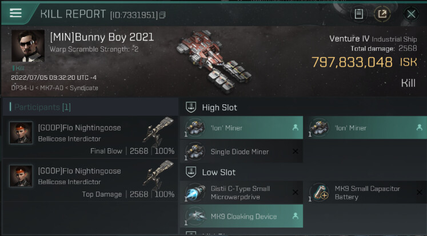The image size is (427, 236).
Task: Open [MIN]Bunny Boy 2021 pilot name
Action: pos(101,38)
